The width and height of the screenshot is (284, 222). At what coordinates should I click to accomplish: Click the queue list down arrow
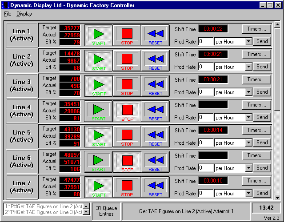[x=86, y=212]
